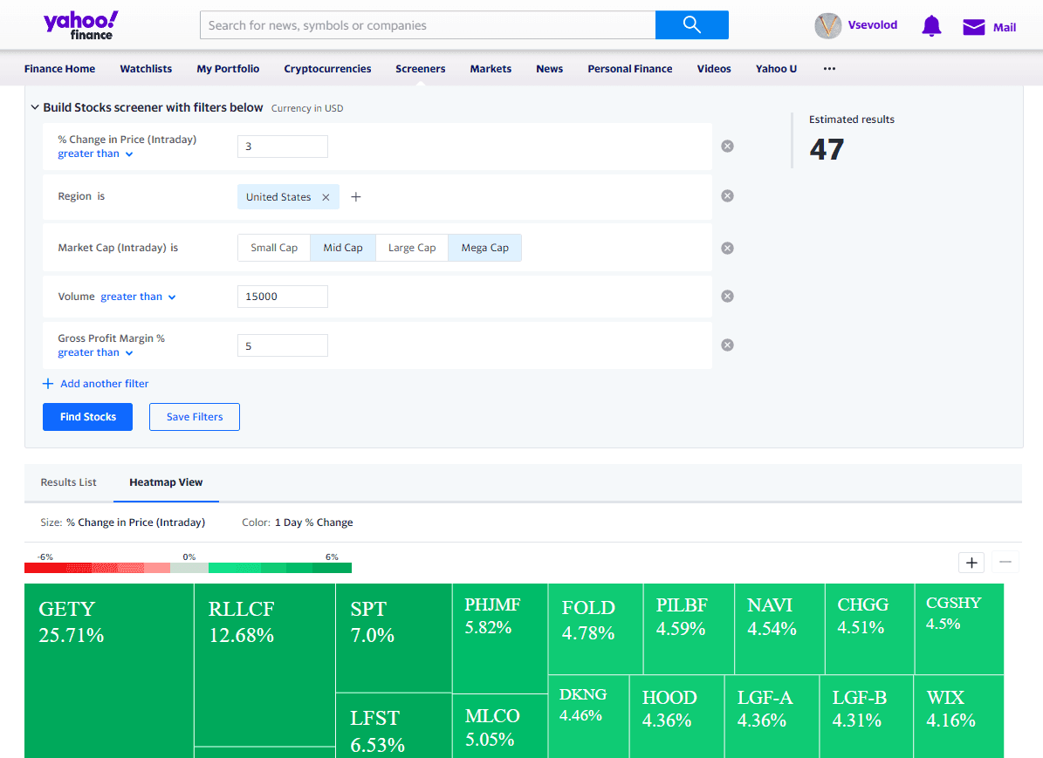The width and height of the screenshot is (1043, 758).
Task: Click the Yahoo Finance logo
Action: (x=80, y=25)
